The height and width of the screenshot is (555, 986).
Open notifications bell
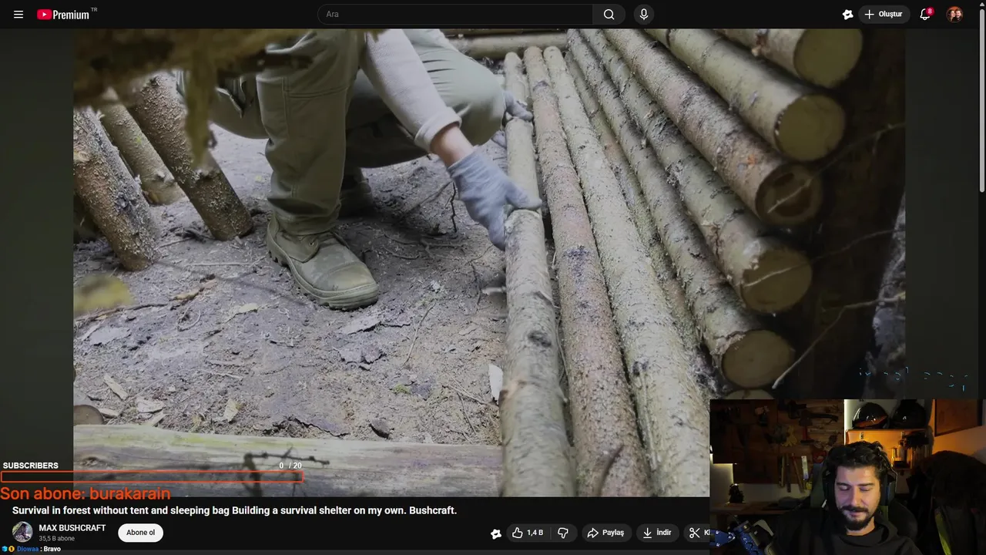(925, 15)
